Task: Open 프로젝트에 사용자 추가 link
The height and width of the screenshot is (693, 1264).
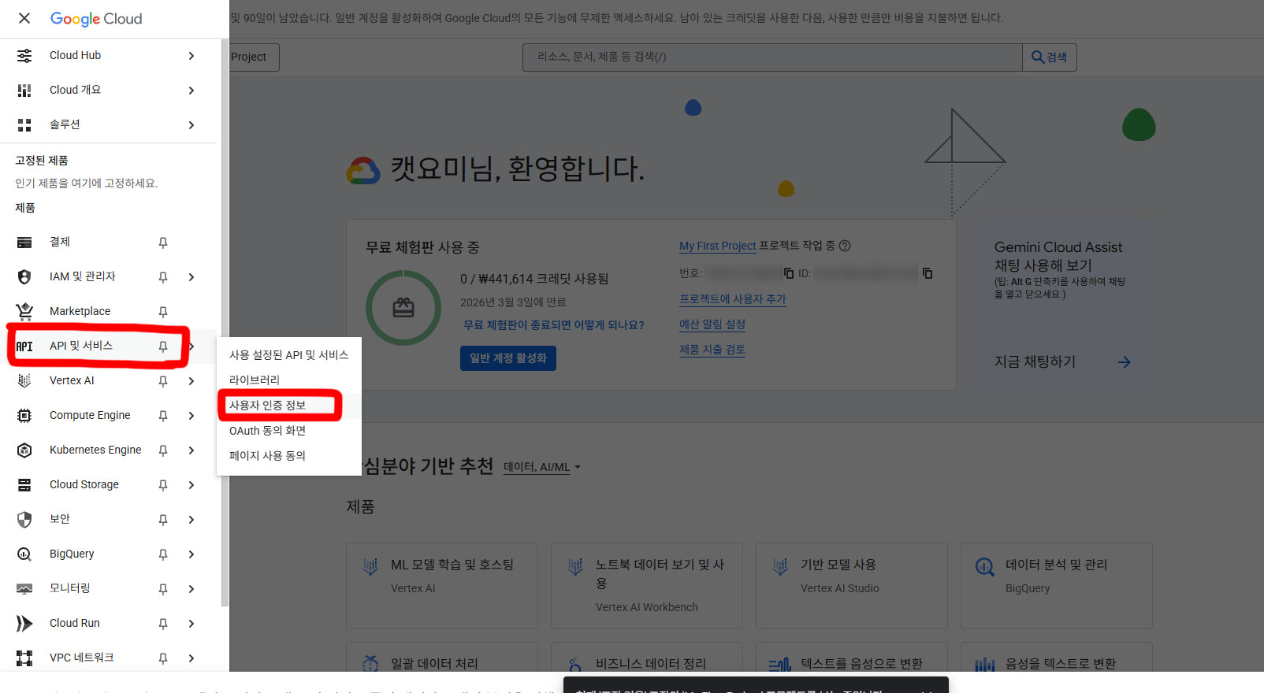Action: click(733, 299)
